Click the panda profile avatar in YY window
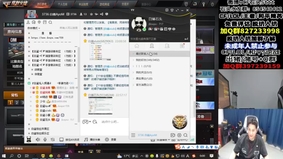Viewport: 283px width, 159px height. (139, 24)
